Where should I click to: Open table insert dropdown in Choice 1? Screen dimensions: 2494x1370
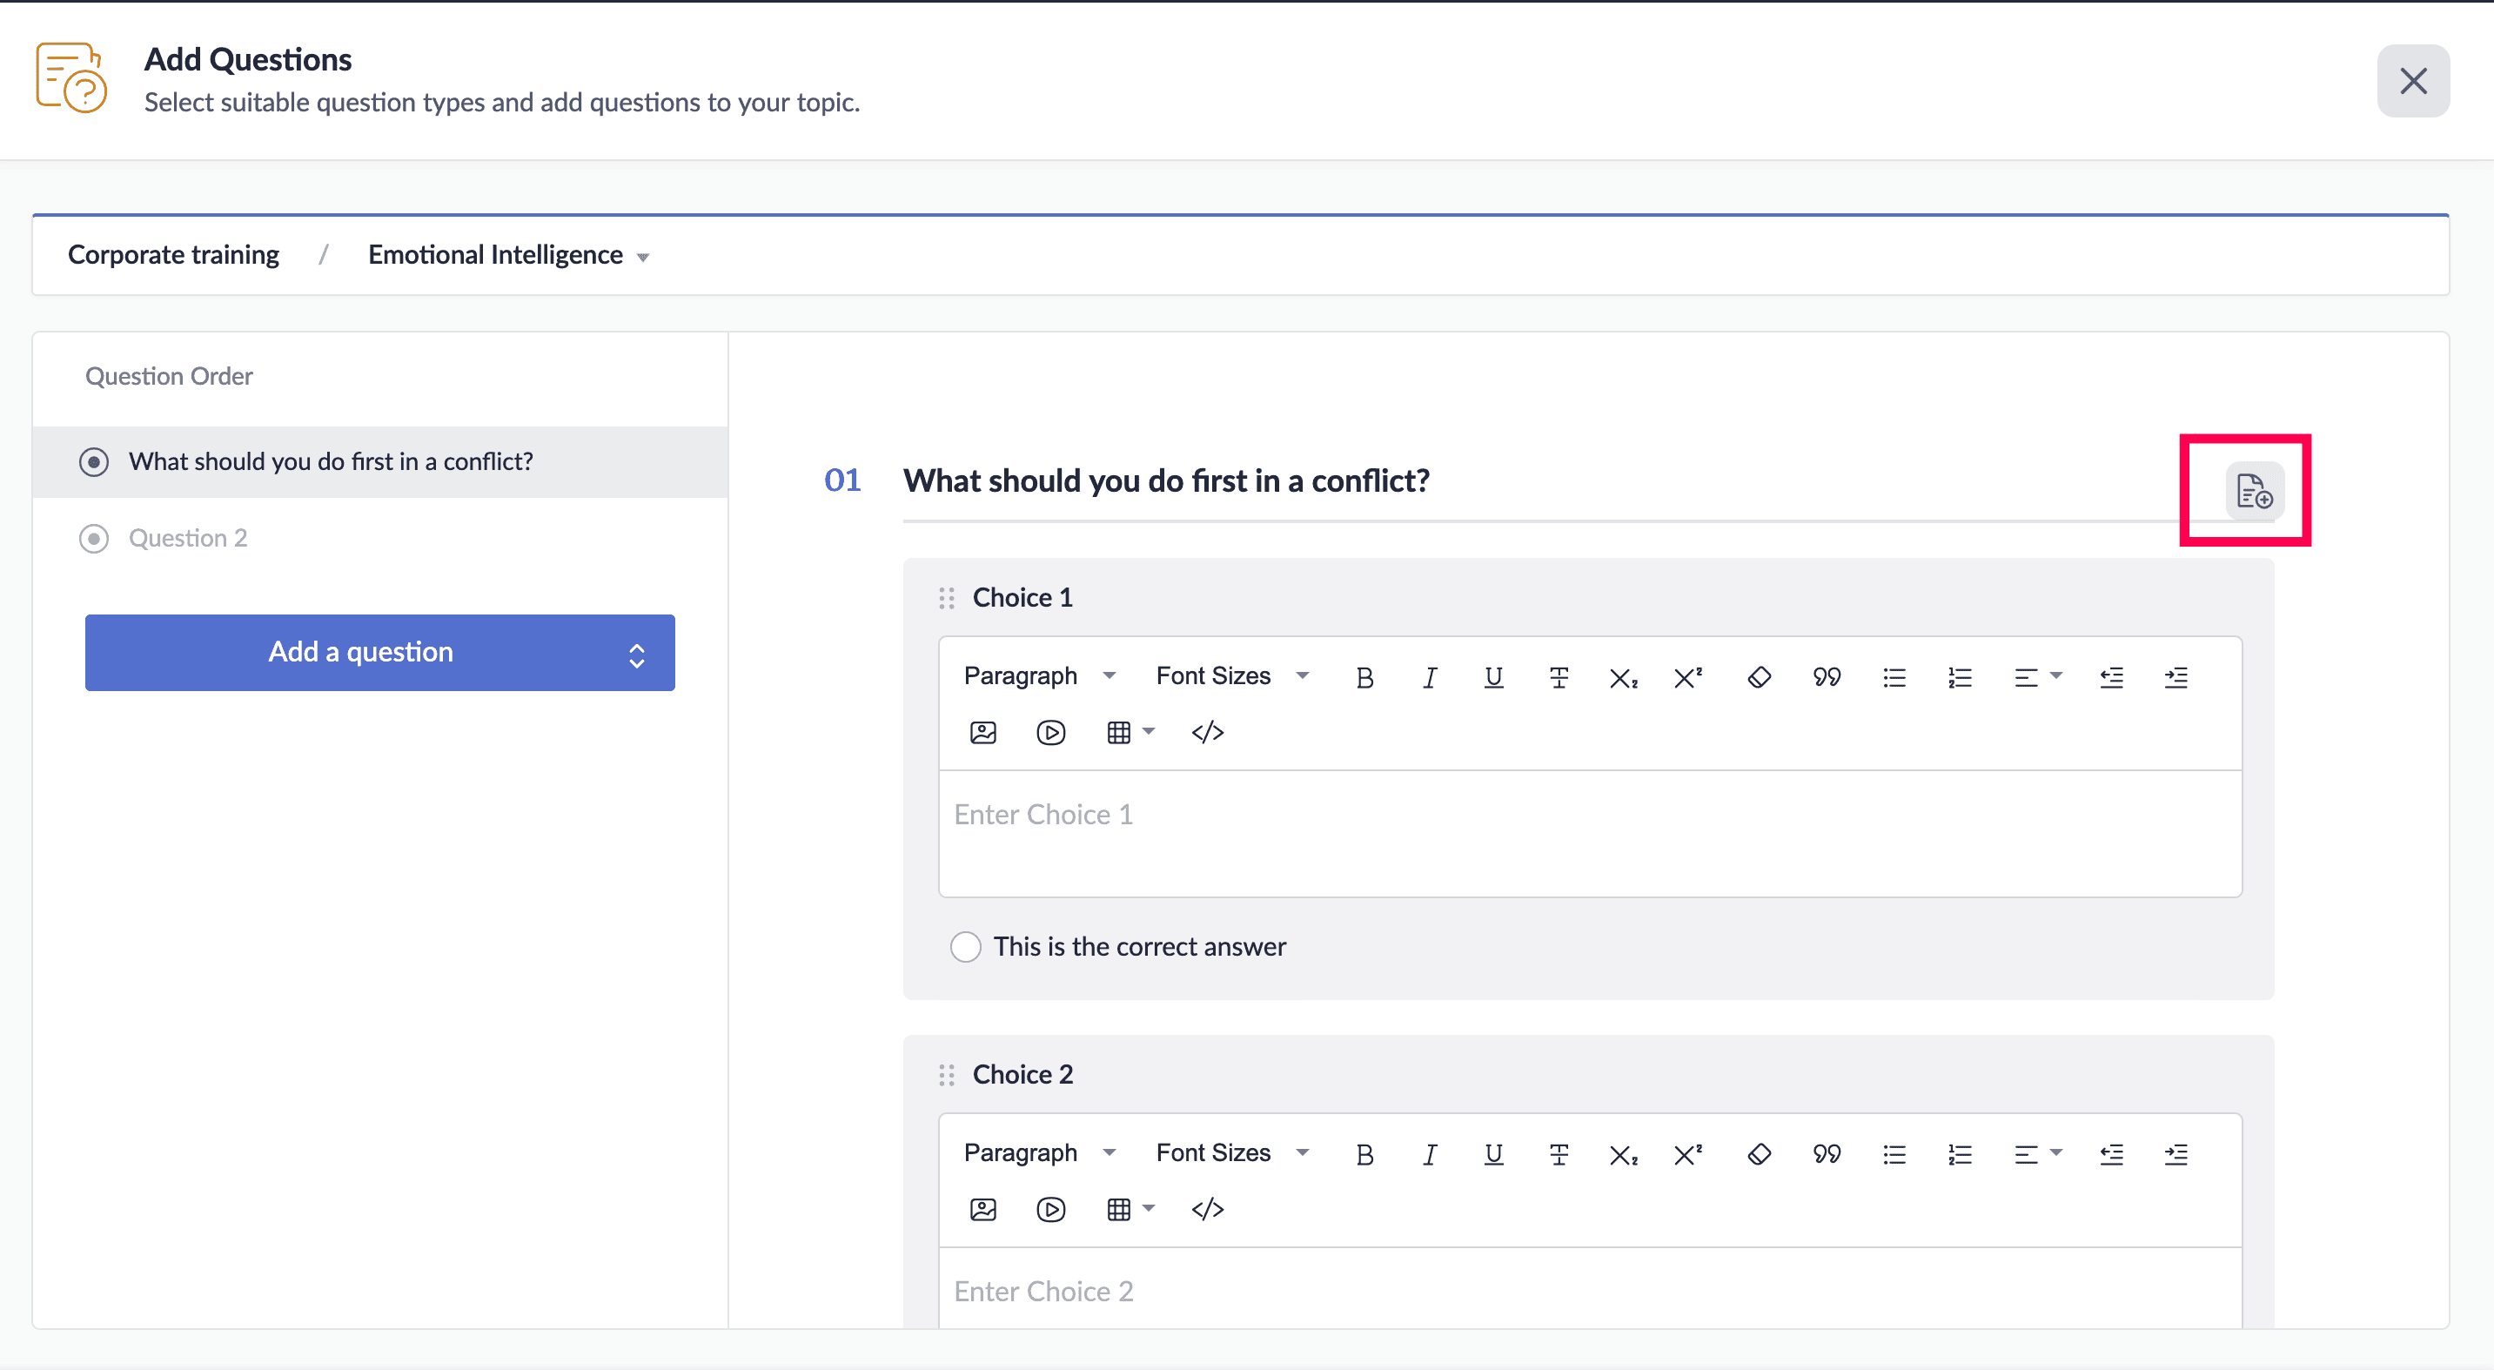(x=1129, y=733)
